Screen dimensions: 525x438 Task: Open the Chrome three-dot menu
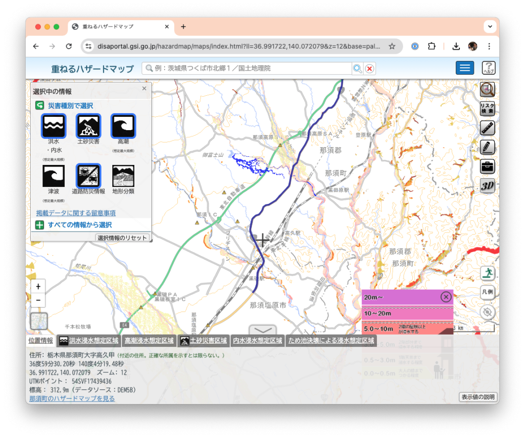pos(489,46)
